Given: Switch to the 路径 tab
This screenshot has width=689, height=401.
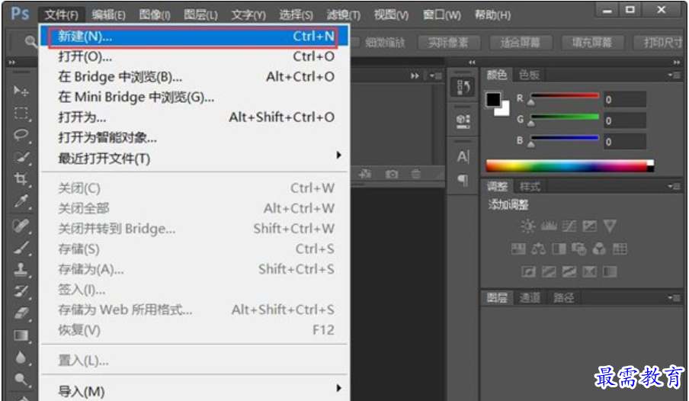Looking at the screenshot, I should 563,298.
